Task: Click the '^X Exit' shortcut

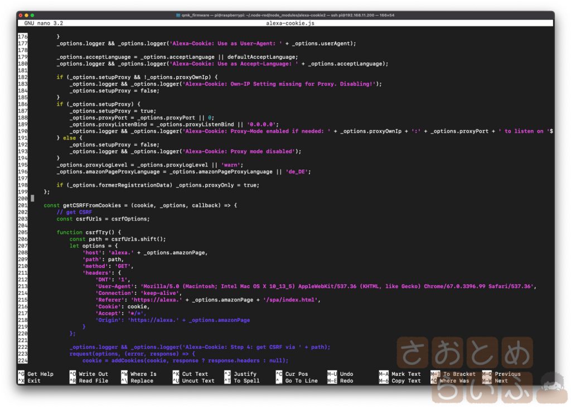Action: (30, 381)
